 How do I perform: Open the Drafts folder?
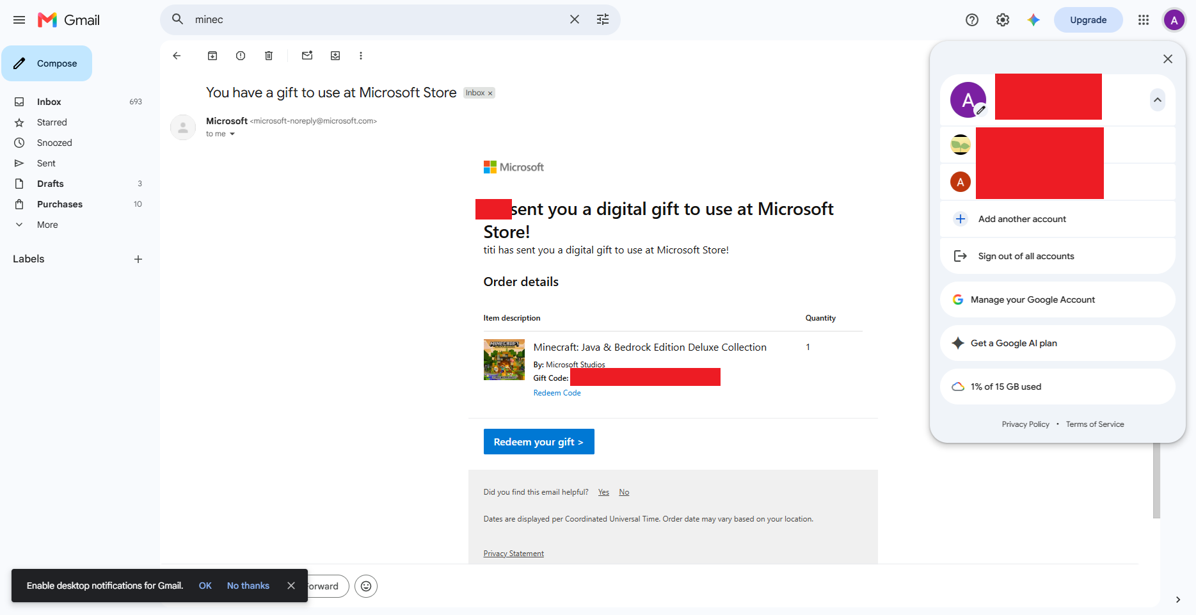pyautogui.click(x=51, y=184)
